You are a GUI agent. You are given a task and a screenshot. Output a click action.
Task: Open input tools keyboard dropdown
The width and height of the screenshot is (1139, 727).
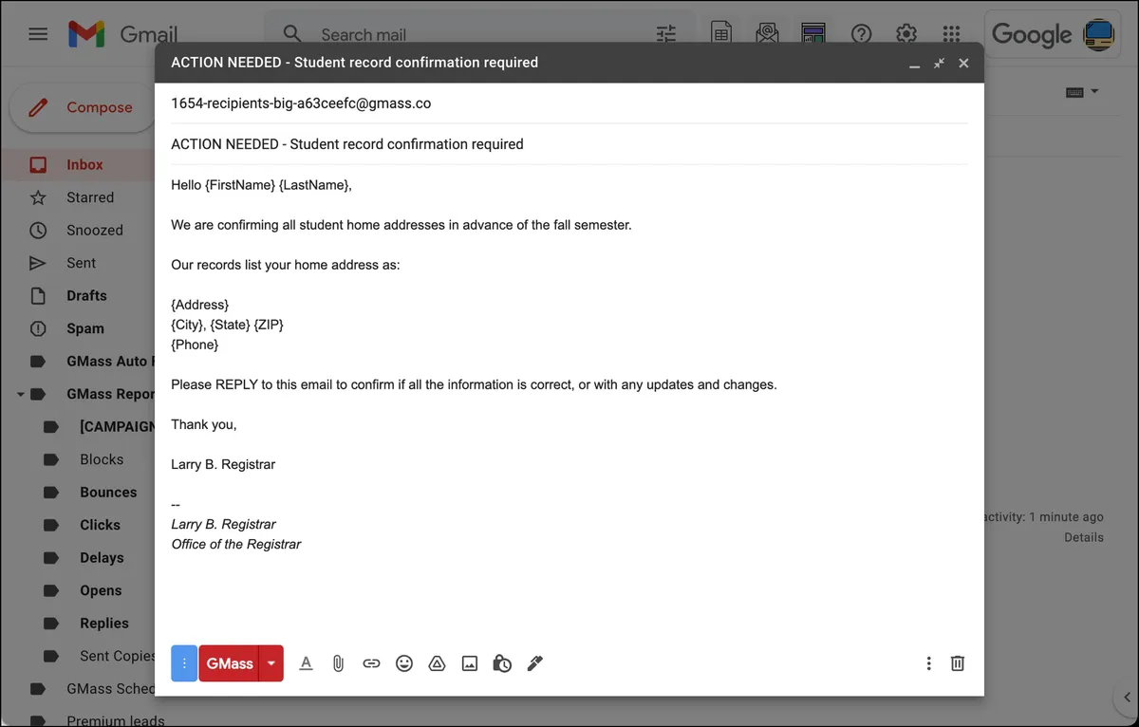(x=1082, y=92)
